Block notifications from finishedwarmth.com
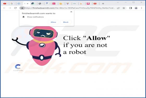 pyautogui.click(x=66, y=22)
